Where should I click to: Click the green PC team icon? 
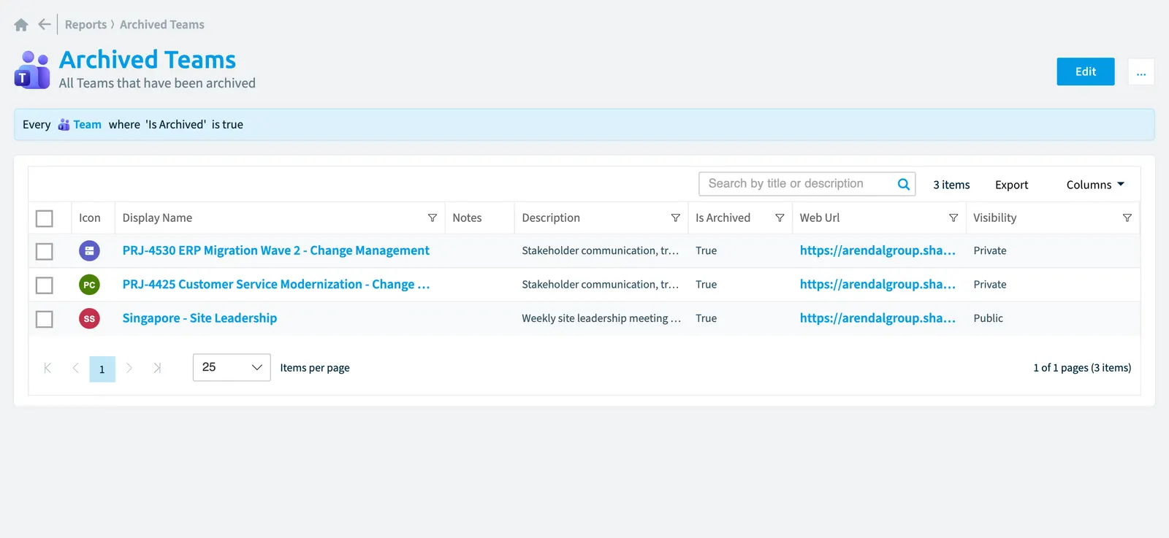point(89,285)
